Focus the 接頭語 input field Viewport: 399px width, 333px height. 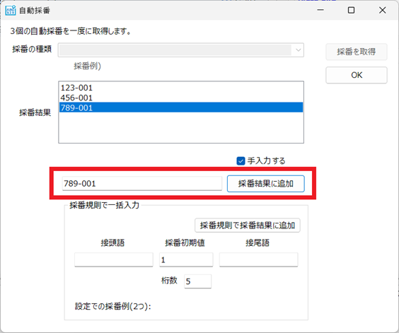coord(114,259)
